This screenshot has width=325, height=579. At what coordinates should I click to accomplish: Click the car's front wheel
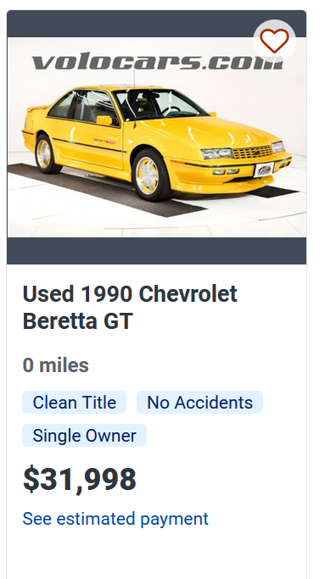pos(148,175)
